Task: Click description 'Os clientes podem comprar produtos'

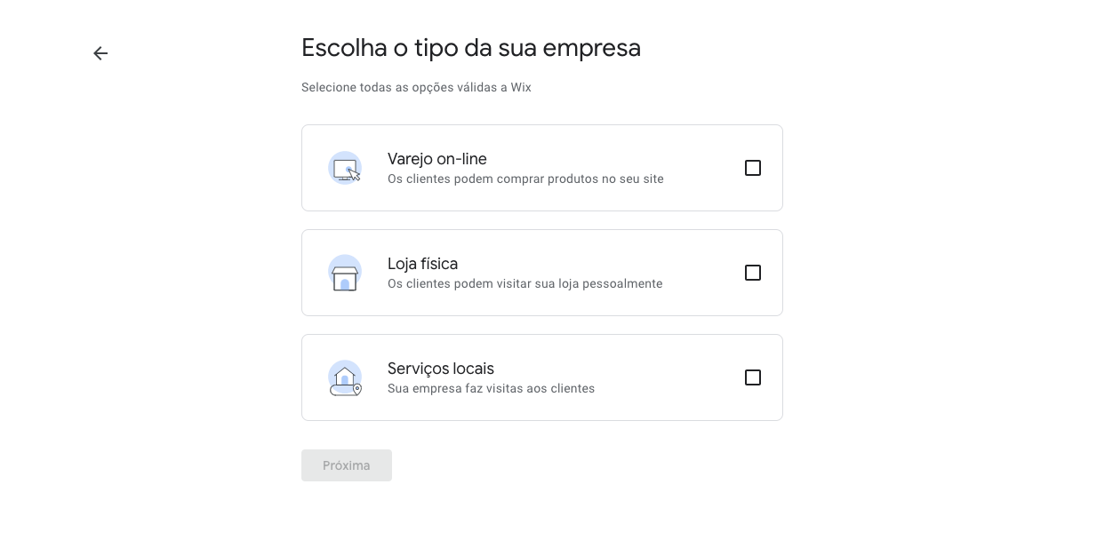Action: coord(525,179)
